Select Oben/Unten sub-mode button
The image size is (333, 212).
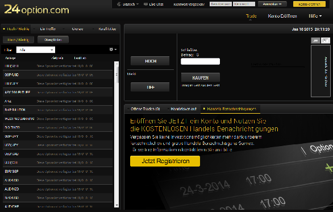coord(53,40)
